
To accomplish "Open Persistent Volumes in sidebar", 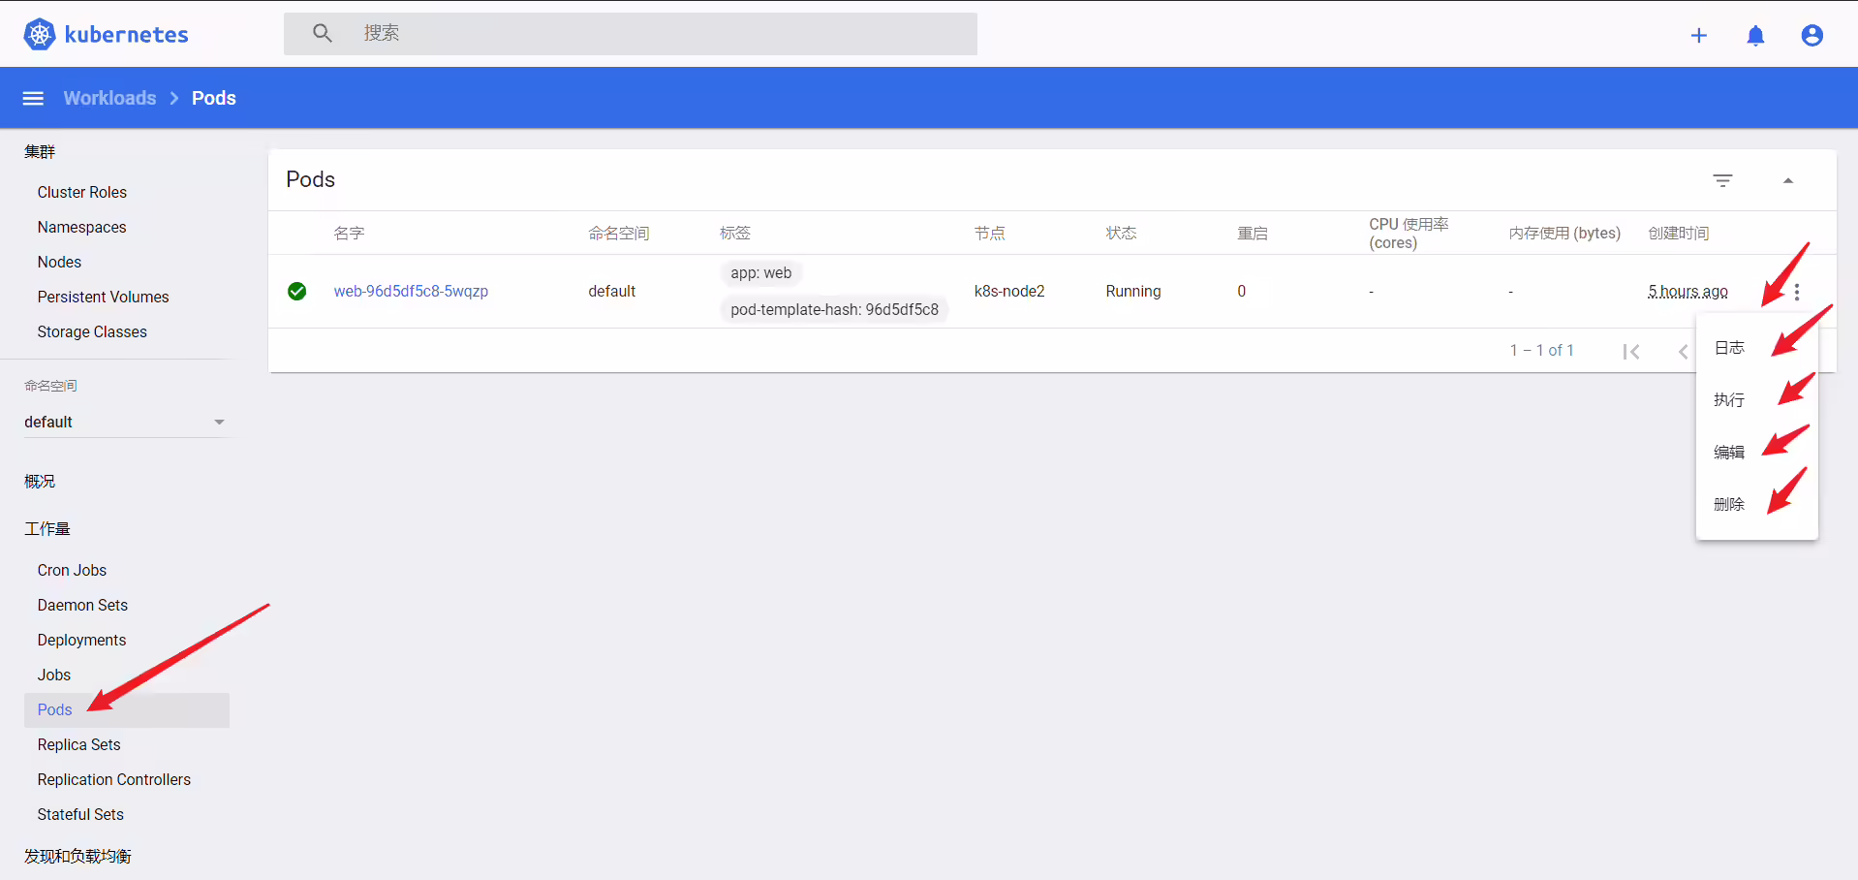I will point(104,297).
